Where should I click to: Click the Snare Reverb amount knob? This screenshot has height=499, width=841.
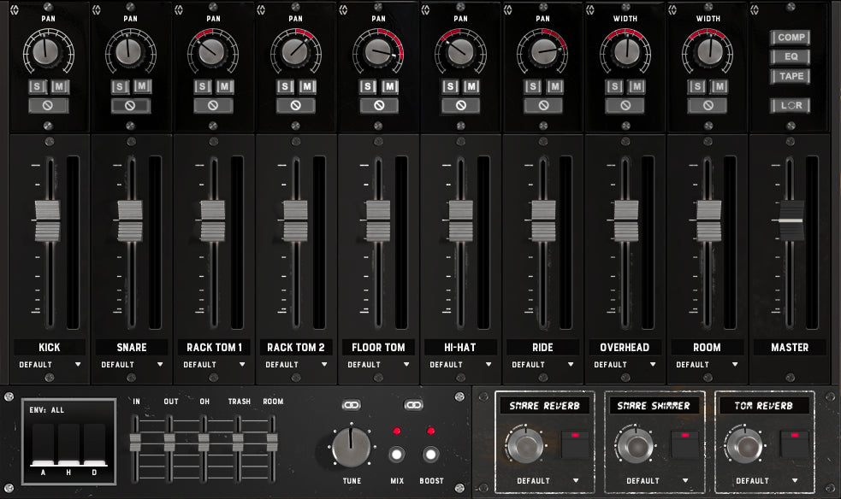coord(525,445)
